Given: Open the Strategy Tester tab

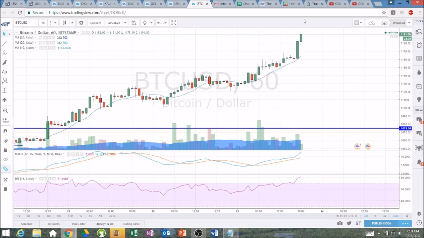Looking at the screenshot, I should [x=105, y=224].
